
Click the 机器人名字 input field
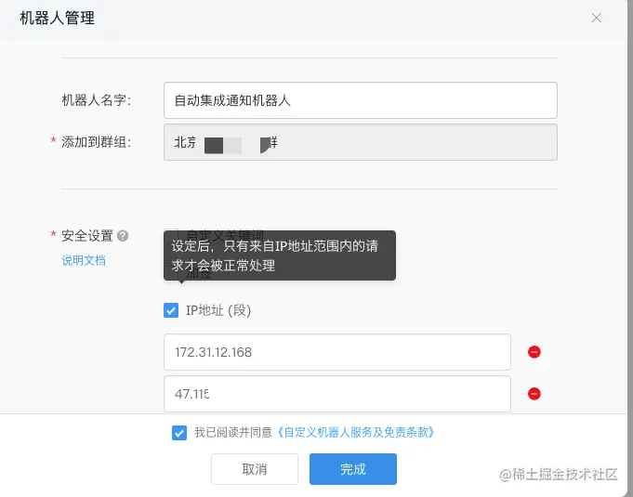tap(361, 100)
